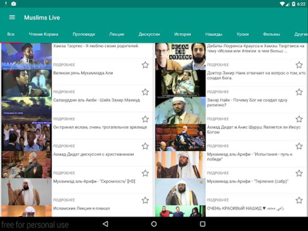Tap ПОДРОБНЕЕ under 'Скромность' video
This screenshot has width=308, height=231.
click(64, 200)
